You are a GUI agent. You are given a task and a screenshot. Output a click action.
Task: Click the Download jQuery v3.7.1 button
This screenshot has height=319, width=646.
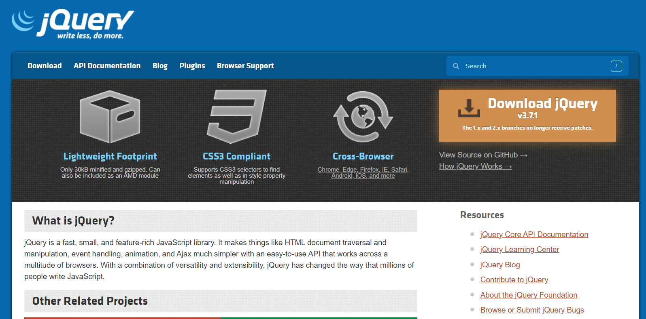527,115
